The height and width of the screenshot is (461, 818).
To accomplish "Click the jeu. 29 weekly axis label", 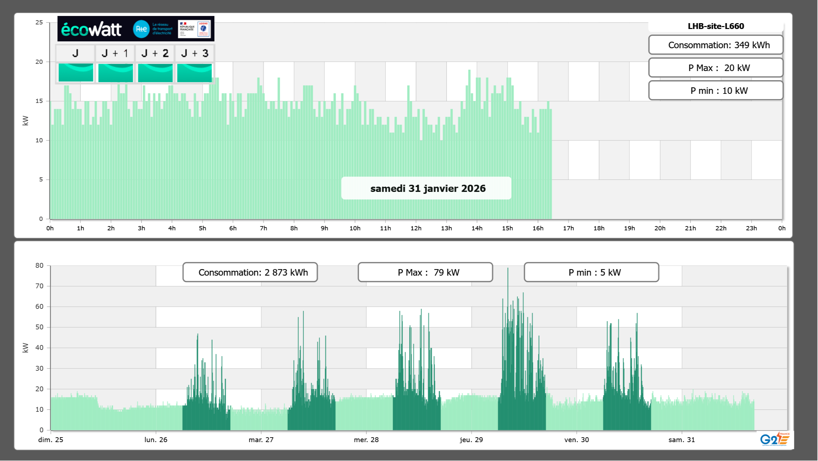I will click(x=471, y=440).
